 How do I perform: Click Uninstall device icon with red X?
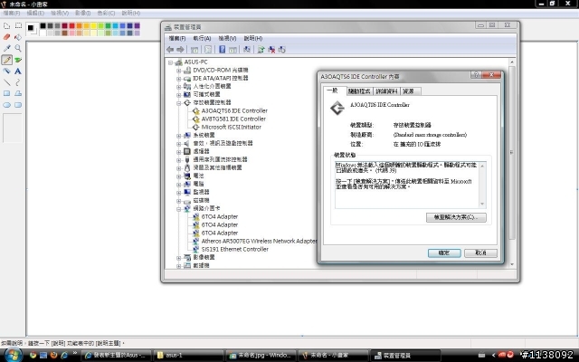point(271,50)
